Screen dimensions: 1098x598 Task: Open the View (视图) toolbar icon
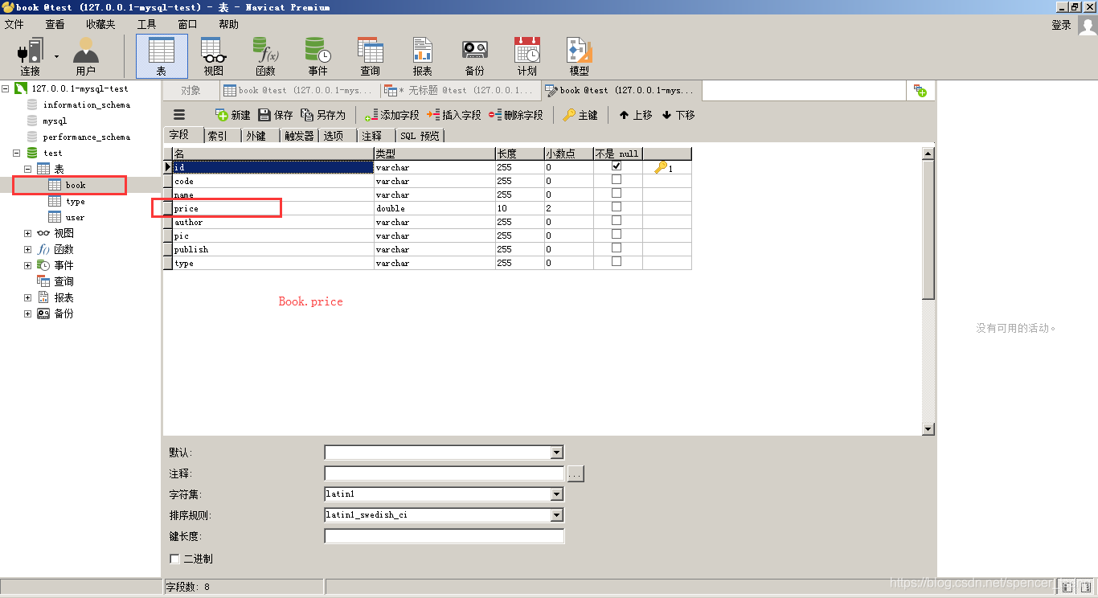click(x=213, y=55)
